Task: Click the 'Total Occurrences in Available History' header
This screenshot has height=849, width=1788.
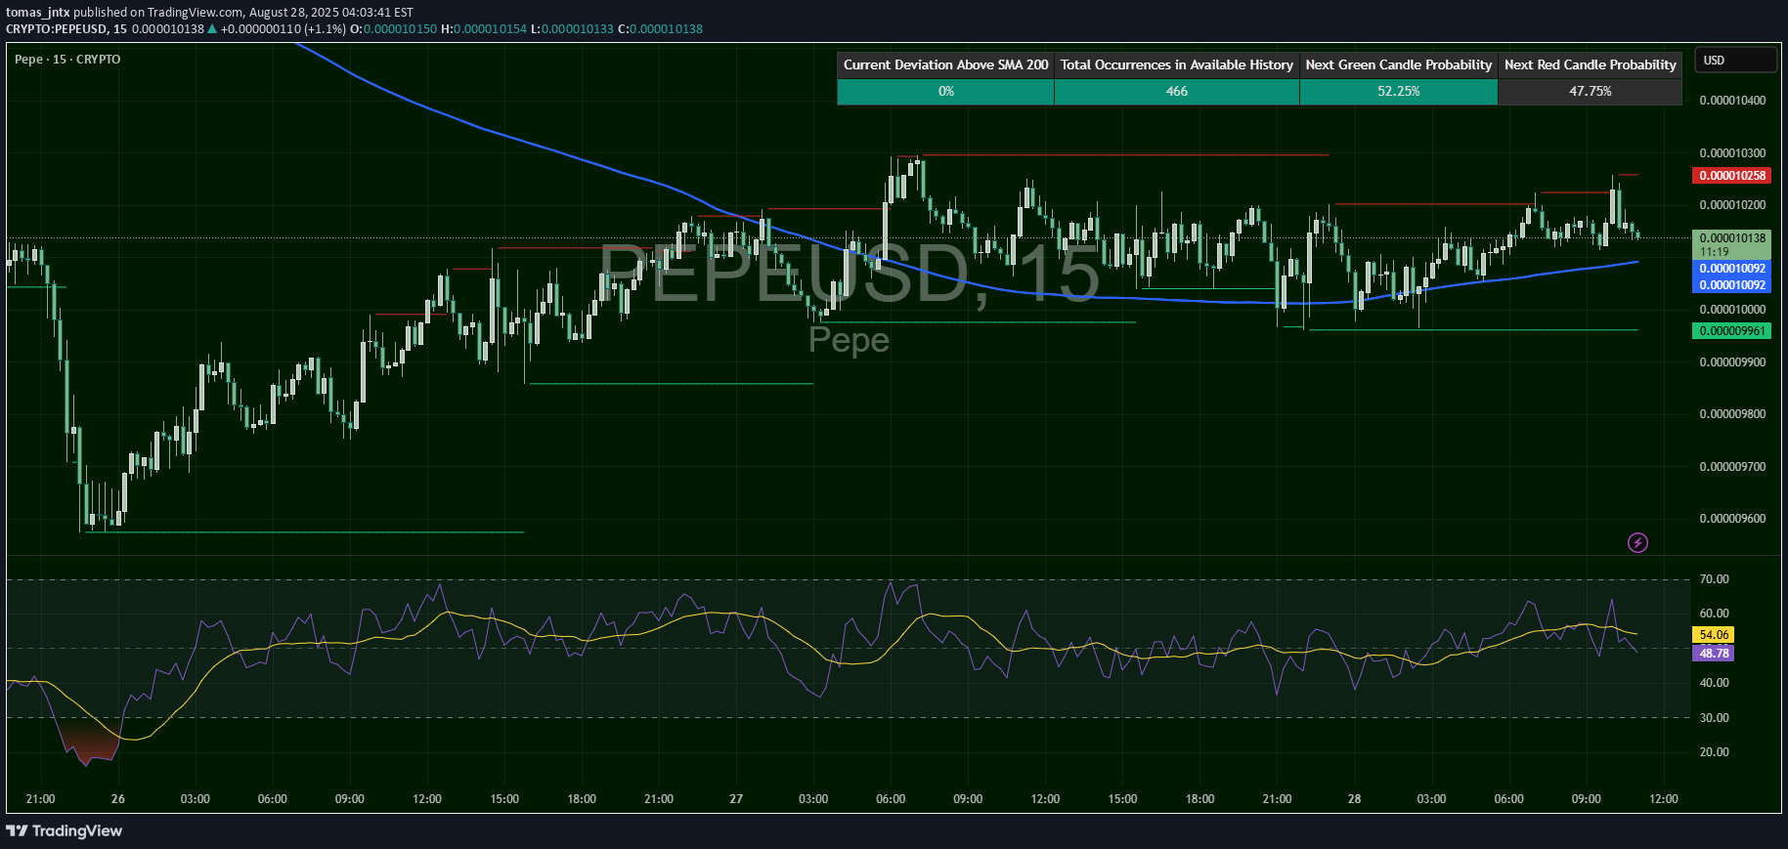Action: 1177,64
